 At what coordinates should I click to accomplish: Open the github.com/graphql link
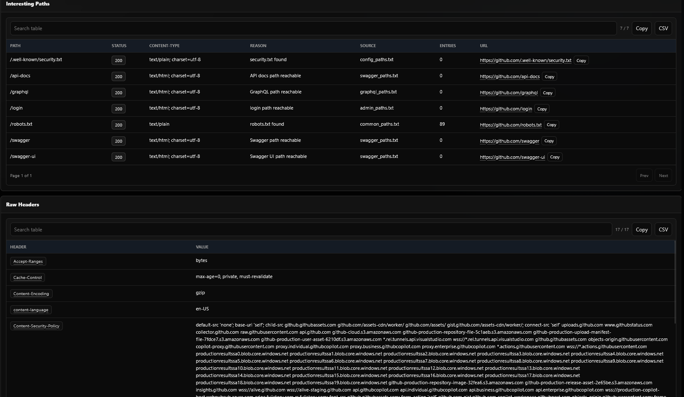[x=509, y=93]
